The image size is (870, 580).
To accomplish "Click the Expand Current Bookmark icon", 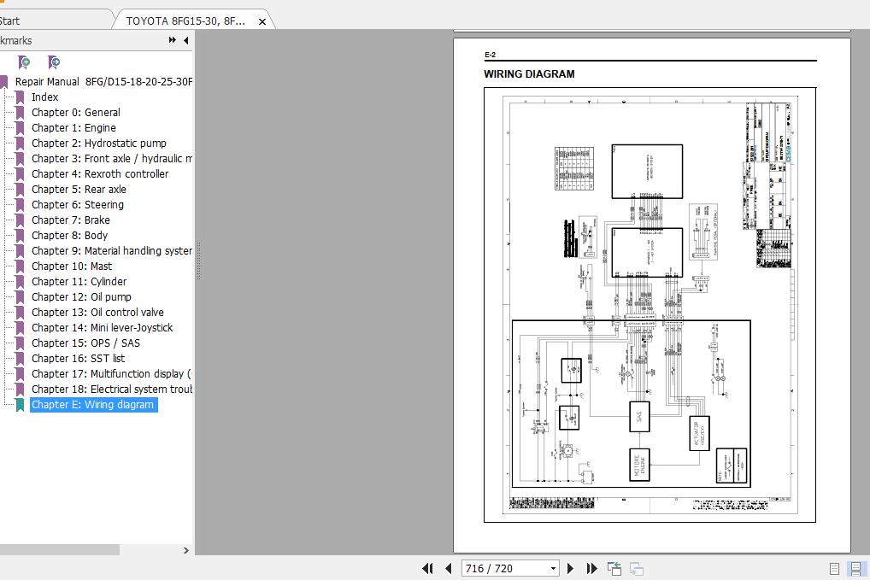I will click(53, 62).
